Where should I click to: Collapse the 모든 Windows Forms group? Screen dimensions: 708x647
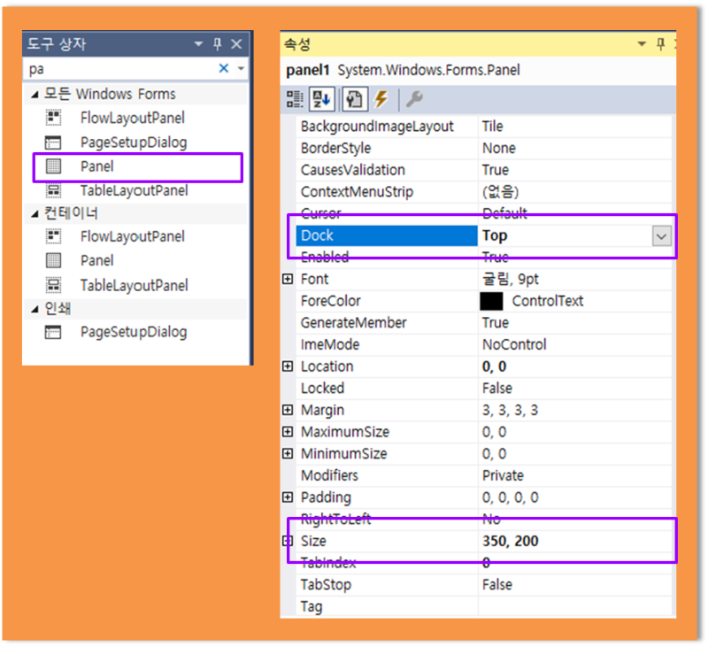(33, 94)
